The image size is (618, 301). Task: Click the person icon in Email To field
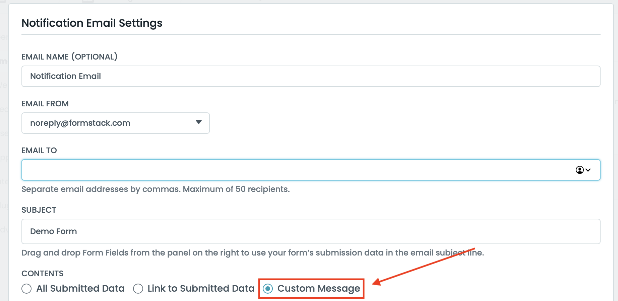tap(579, 170)
